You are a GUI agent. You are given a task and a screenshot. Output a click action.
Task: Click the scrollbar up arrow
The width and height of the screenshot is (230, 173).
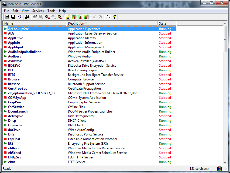(x=225, y=23)
